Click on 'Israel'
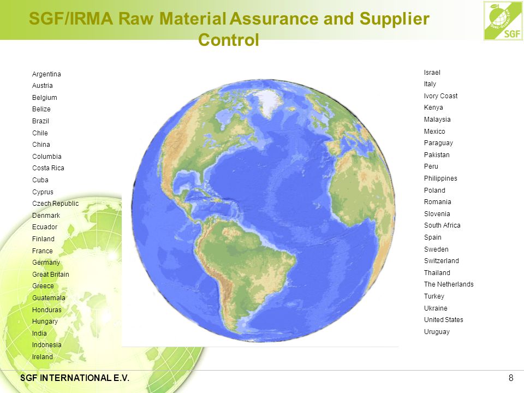 [432, 73]
